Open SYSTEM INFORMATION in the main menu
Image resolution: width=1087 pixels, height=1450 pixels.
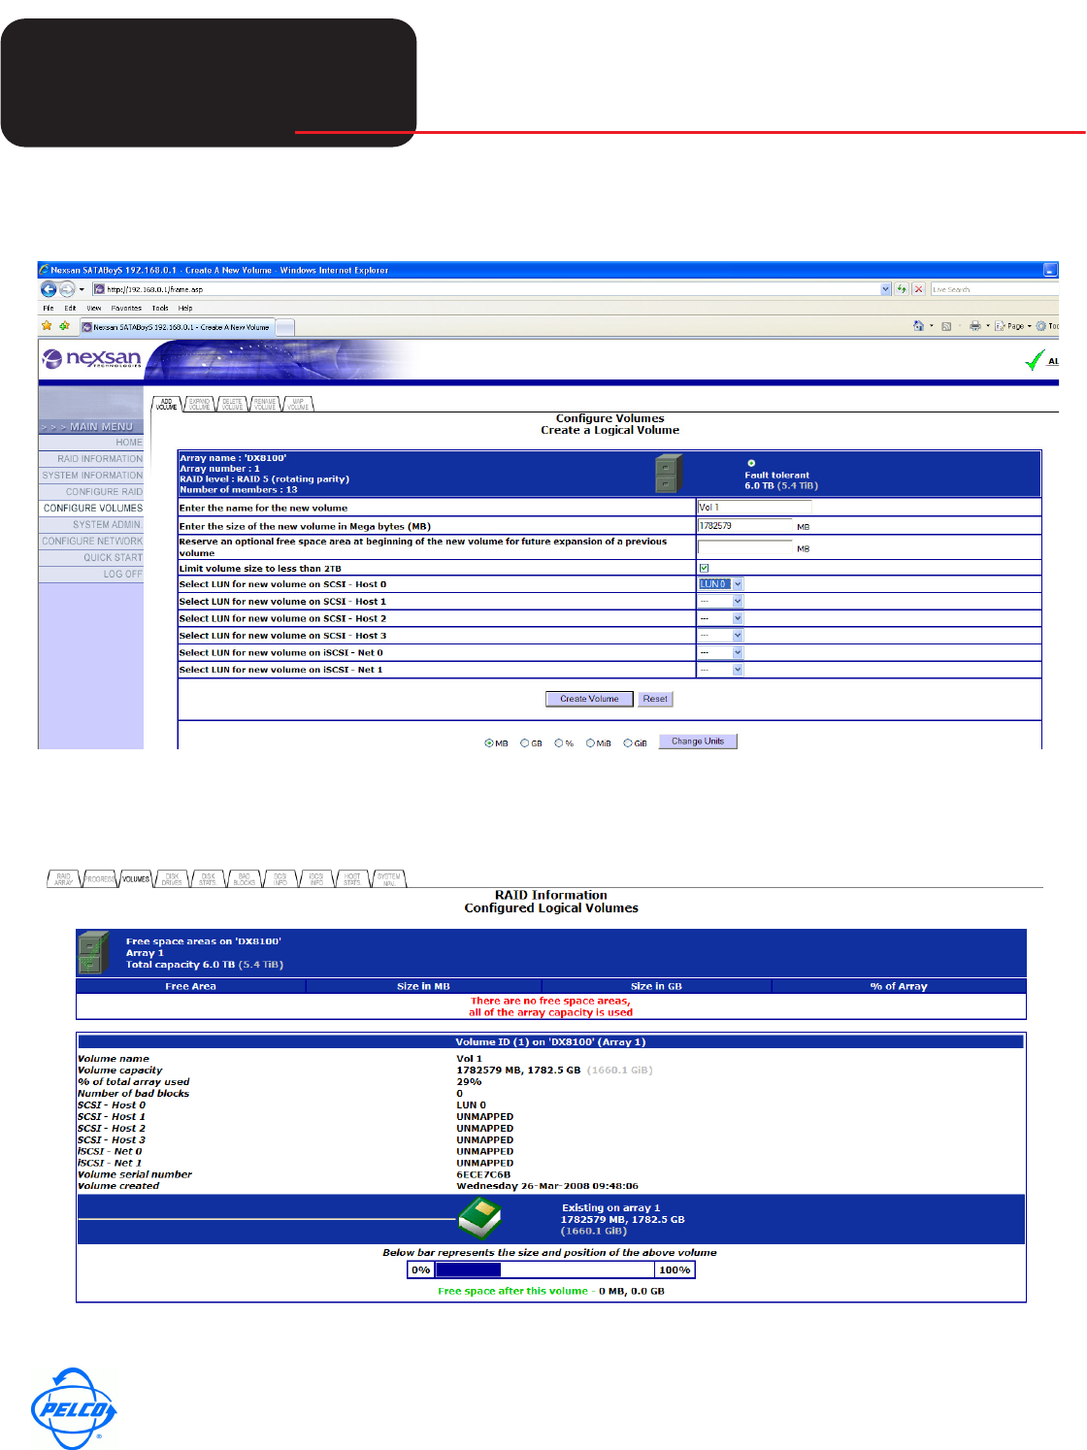(91, 476)
